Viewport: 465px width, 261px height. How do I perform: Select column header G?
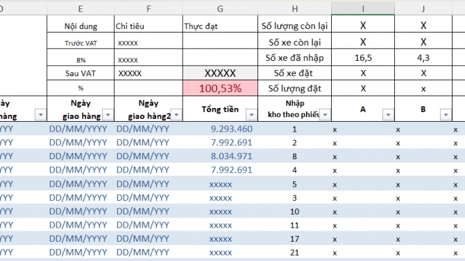220,8
